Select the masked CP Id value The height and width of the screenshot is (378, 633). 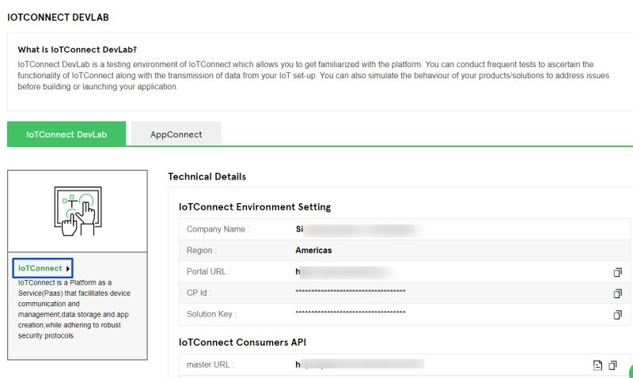coord(351,291)
